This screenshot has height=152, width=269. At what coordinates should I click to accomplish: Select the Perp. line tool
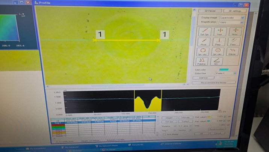point(219,42)
